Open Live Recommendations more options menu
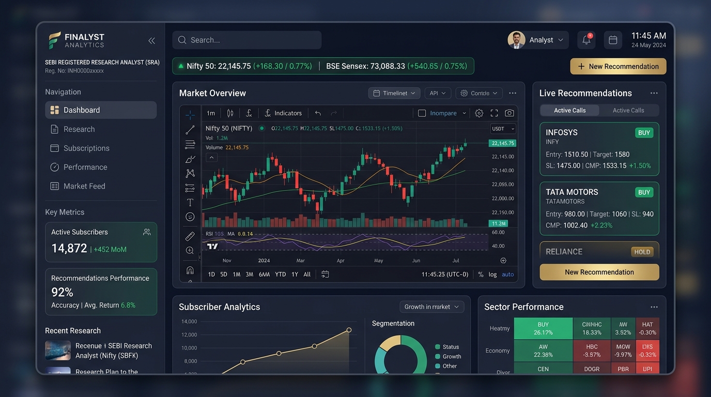The image size is (711, 397). point(654,93)
